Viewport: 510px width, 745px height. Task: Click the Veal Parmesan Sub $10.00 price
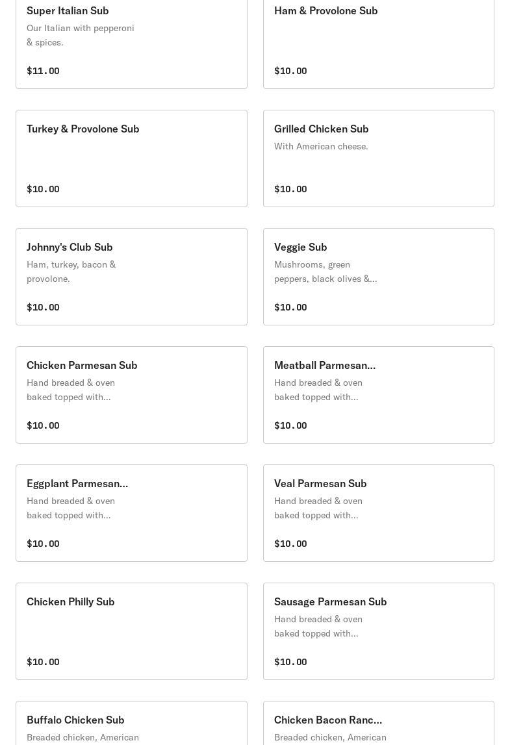pos(290,544)
